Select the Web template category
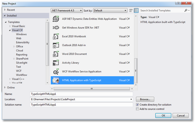 point(18,38)
